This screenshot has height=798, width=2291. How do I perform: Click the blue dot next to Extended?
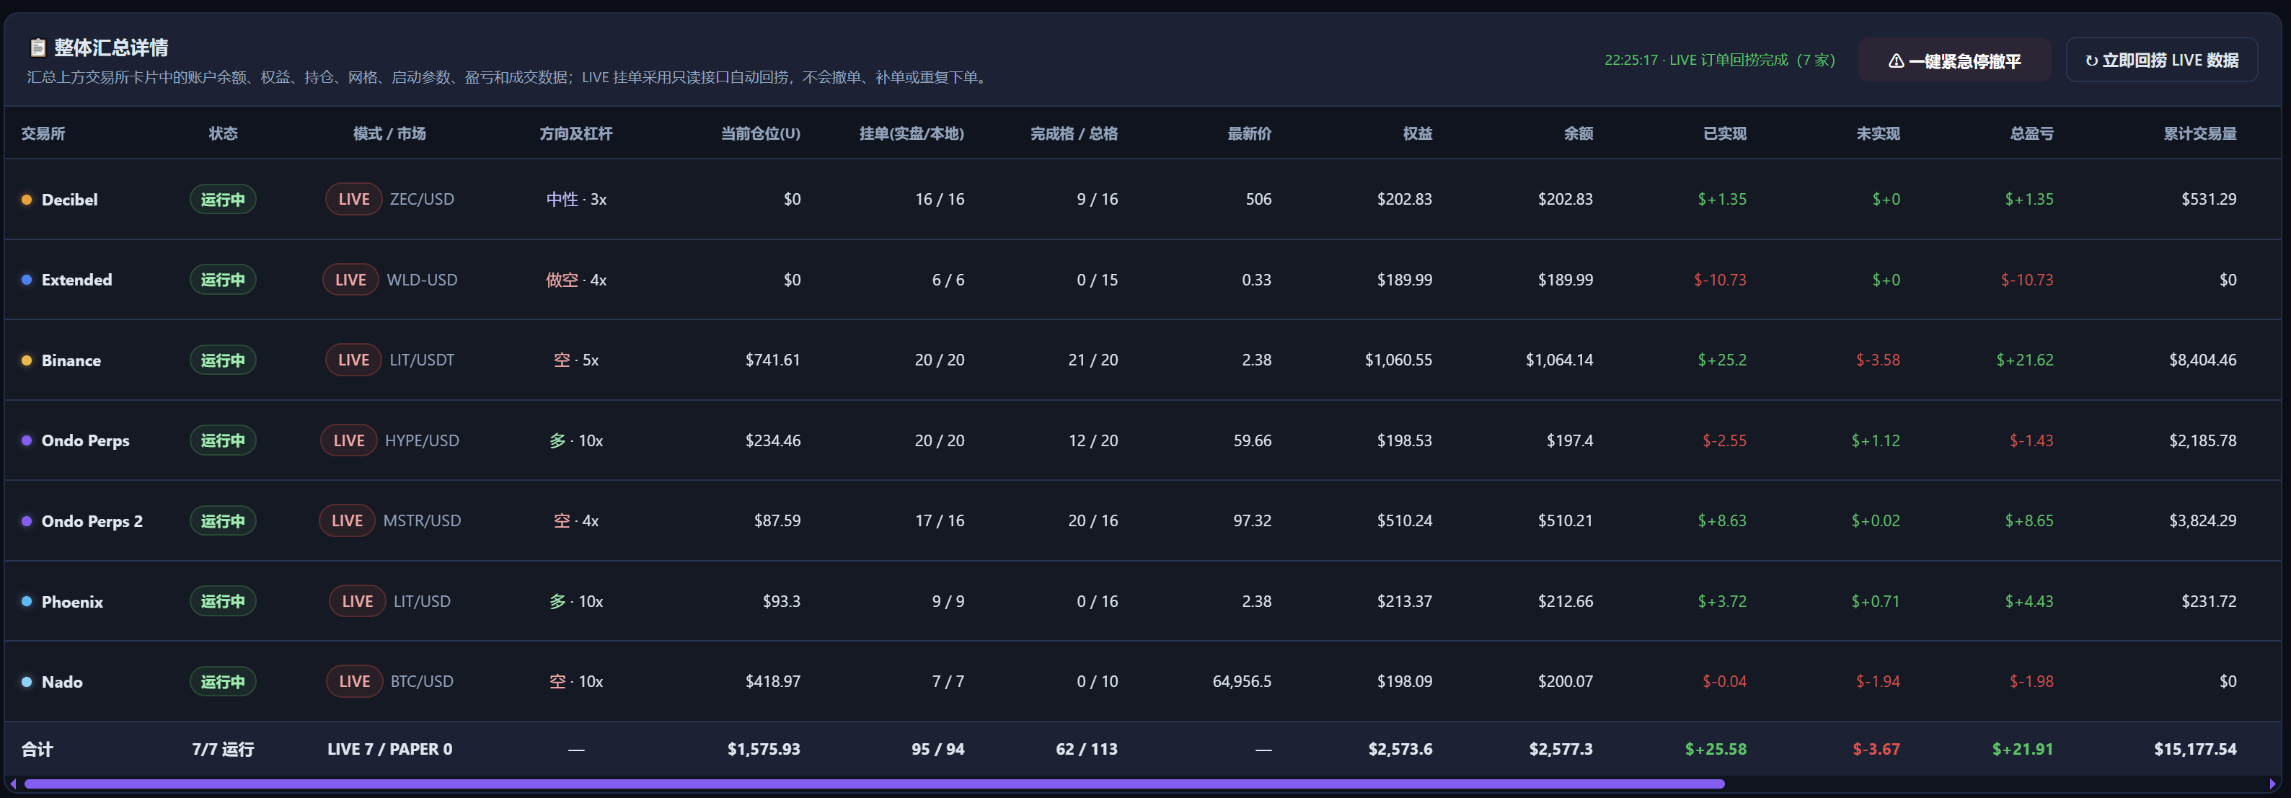(27, 280)
